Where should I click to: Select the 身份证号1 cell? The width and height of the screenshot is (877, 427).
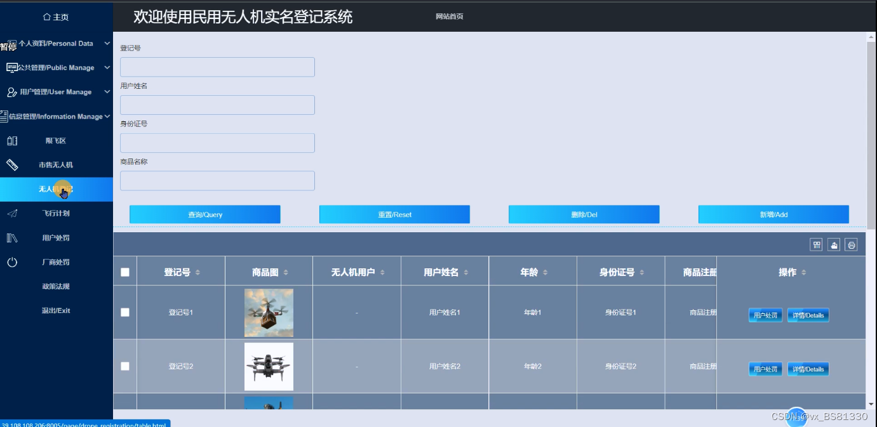(x=620, y=312)
